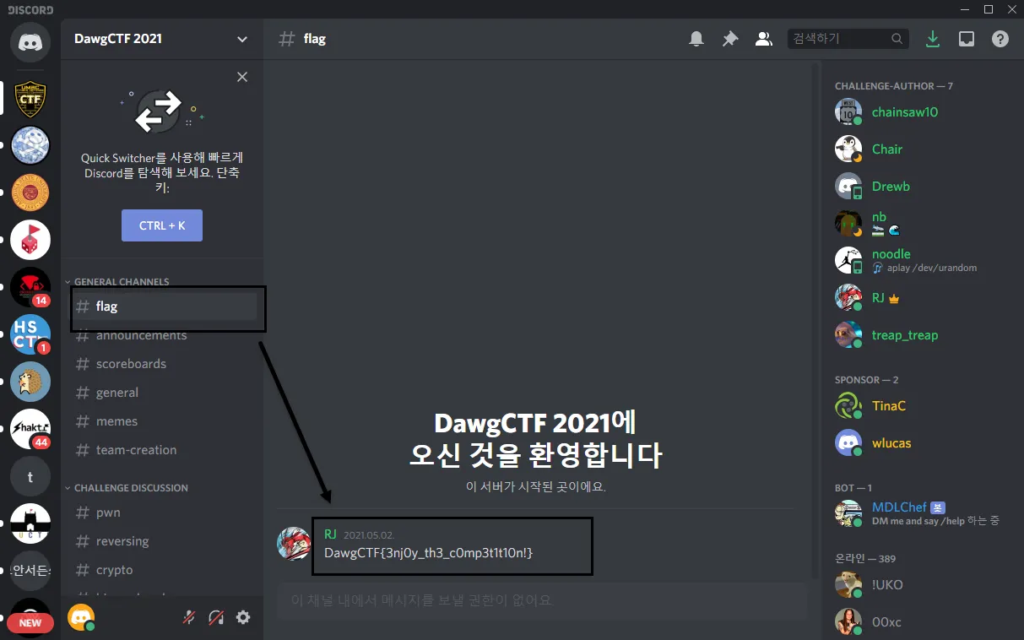Toggle member list icon
1024x640 pixels.
click(764, 39)
